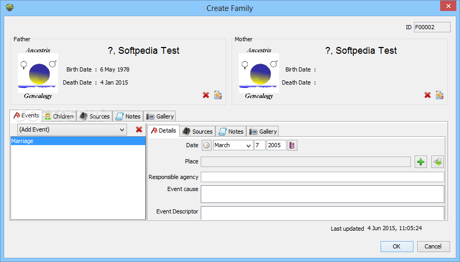The width and height of the screenshot is (460, 262).
Task: Select the event Details tab
Action: [x=164, y=130]
